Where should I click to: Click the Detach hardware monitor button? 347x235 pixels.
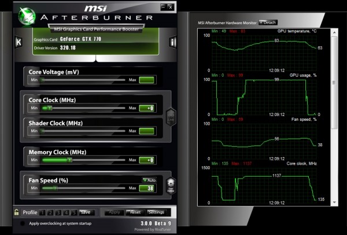pyautogui.click(x=268, y=23)
